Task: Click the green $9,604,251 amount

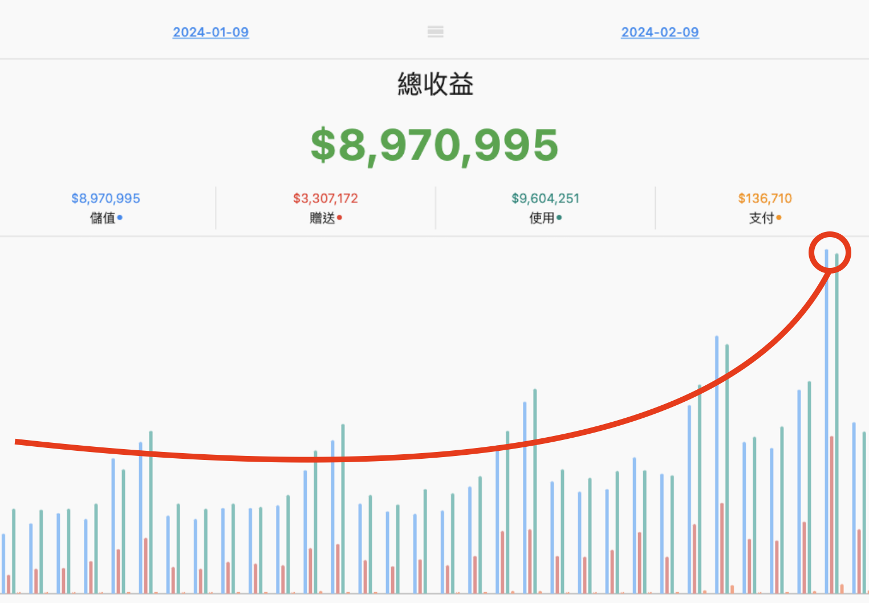Action: tap(545, 198)
